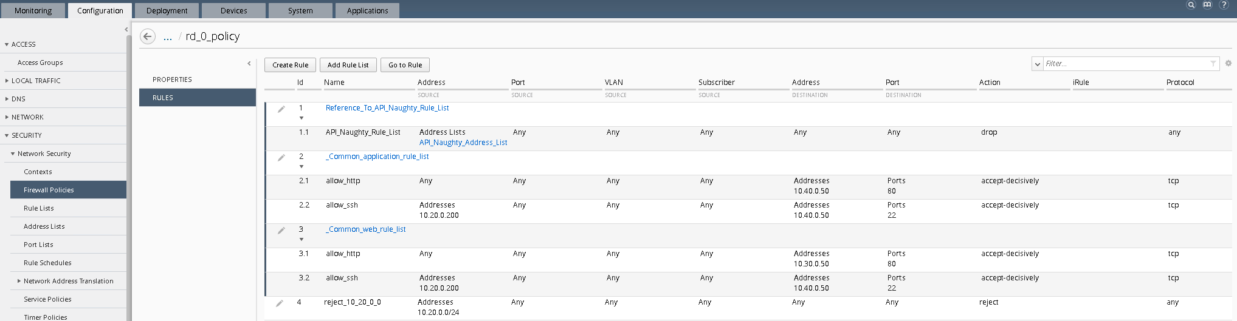
Task: Click the Create Rule button
Action: click(x=290, y=65)
